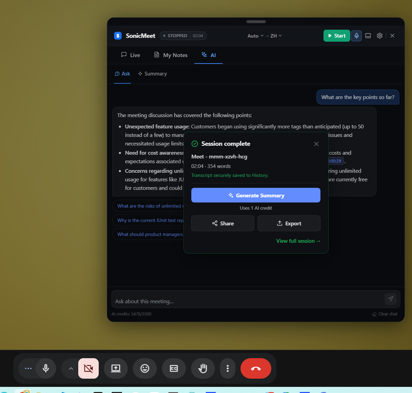Present your screen in the Meet call

coord(116,368)
